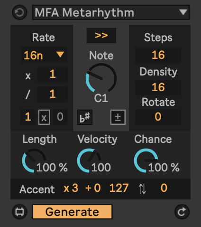Click the clip loop icon beside Generate
201x227 pixels.
pos(19,212)
